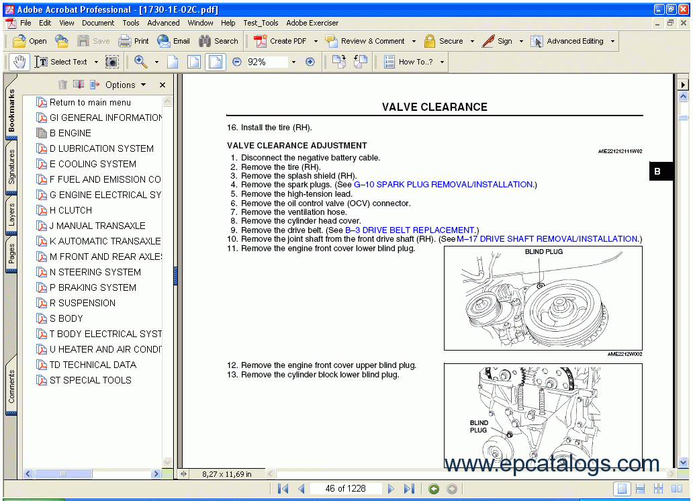Switch to Continuous - Facing layout
693x501 pixels.
[658, 489]
